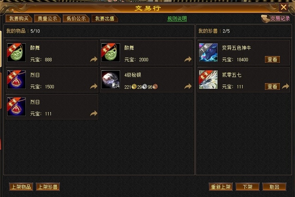Click share arrow next to 贰零五七 beast
Viewport: 295px width, 197px height.
tap(285, 86)
